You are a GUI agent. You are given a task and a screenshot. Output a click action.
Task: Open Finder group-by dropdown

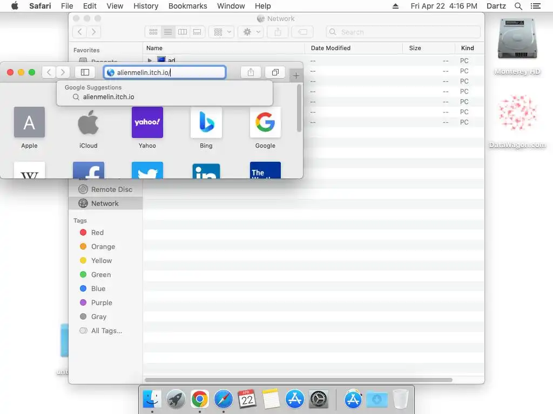point(221,32)
